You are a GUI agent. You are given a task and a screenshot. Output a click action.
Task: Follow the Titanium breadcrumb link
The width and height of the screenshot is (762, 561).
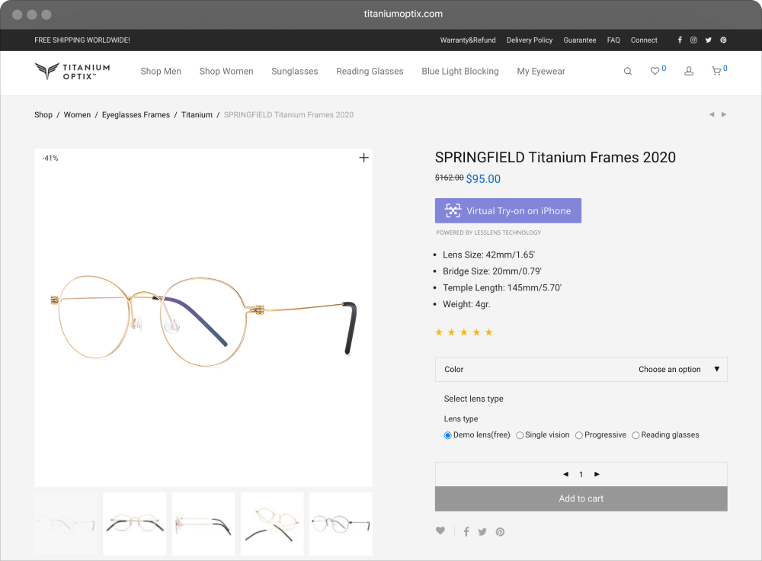pyautogui.click(x=197, y=115)
